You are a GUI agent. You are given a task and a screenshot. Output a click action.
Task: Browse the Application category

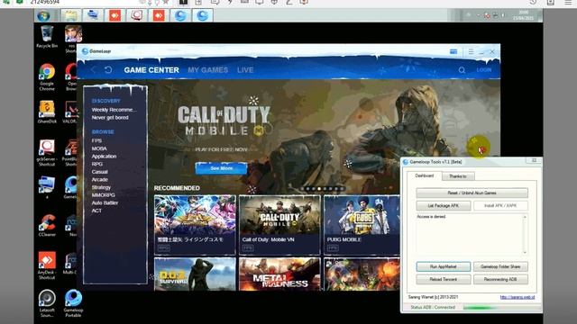coord(104,156)
